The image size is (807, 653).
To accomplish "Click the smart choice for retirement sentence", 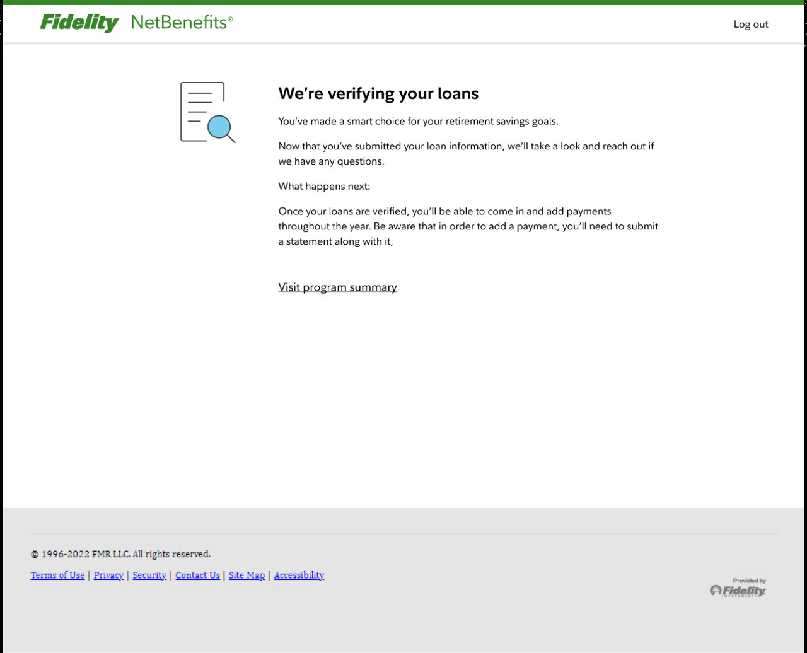I will pos(418,121).
